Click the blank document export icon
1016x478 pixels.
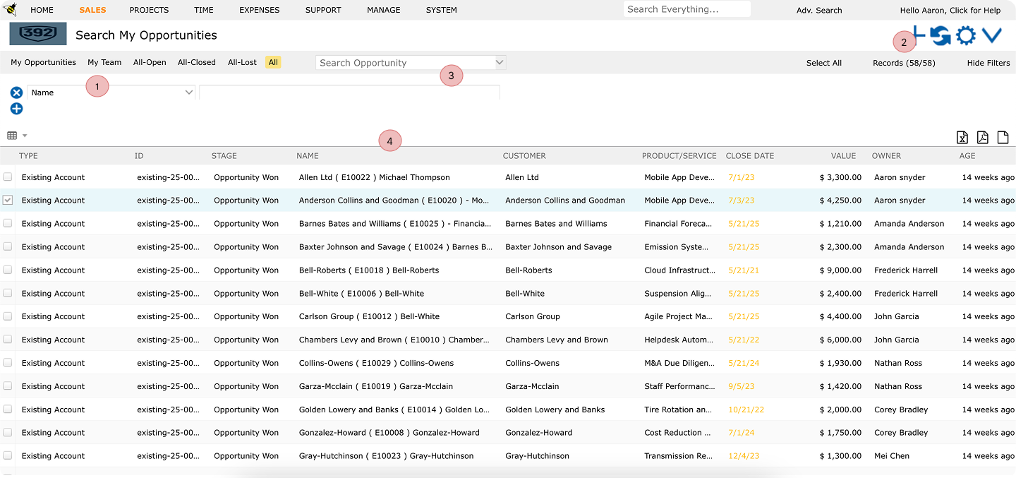[x=1003, y=138]
